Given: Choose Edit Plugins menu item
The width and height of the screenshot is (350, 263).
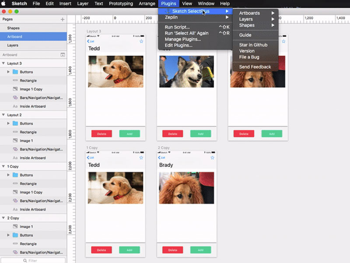Looking at the screenshot, I should [x=195, y=45].
